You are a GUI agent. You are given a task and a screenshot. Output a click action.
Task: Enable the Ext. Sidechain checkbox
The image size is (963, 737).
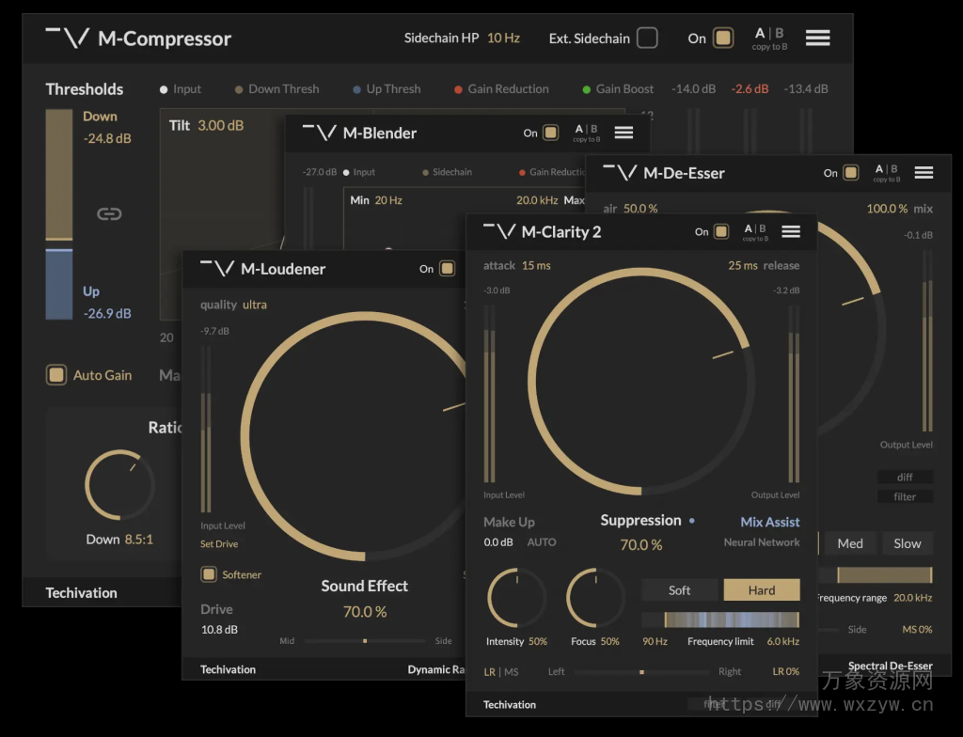(x=647, y=39)
